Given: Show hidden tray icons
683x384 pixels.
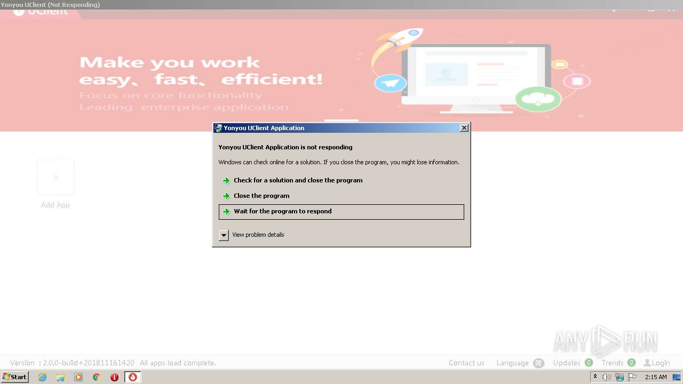Looking at the screenshot, I should point(595,377).
